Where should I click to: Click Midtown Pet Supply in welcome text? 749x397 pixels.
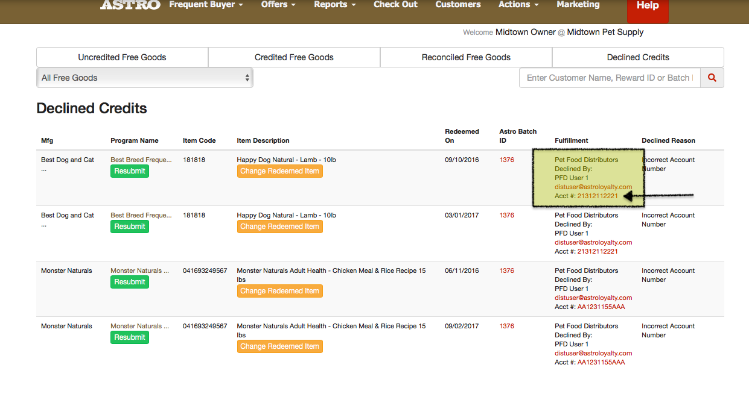[x=605, y=32]
